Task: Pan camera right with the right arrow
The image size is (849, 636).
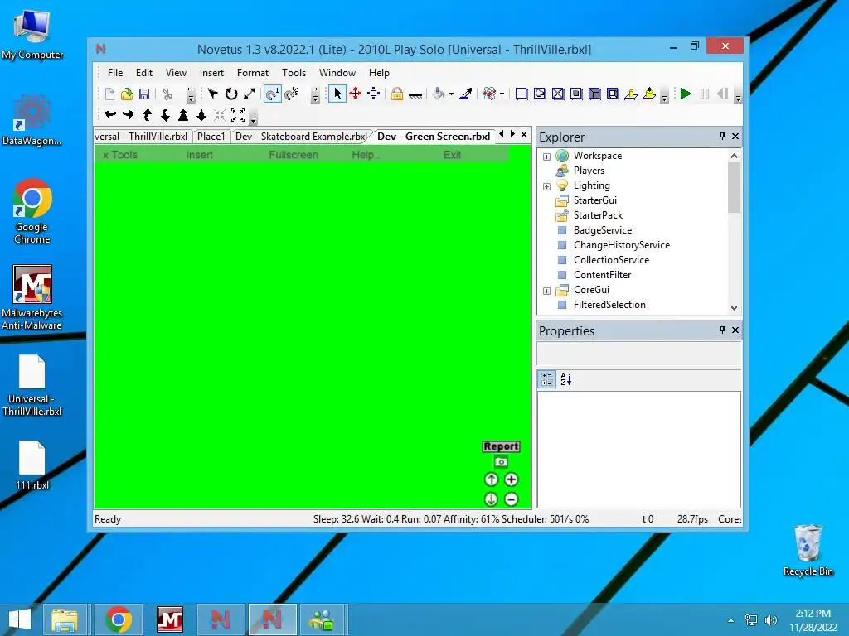Action: (x=129, y=114)
